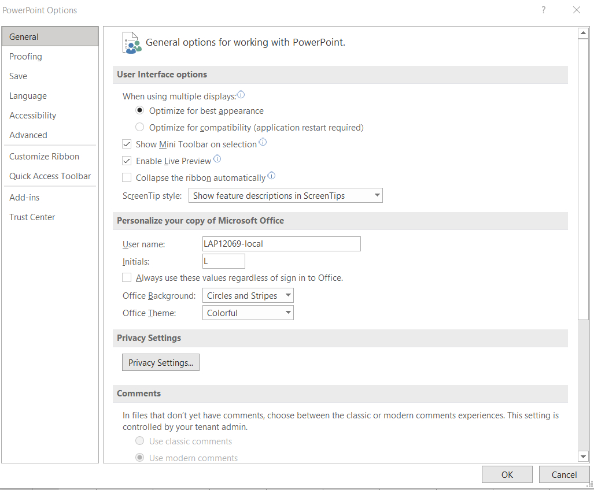Open the Add-ins category

click(x=50, y=197)
